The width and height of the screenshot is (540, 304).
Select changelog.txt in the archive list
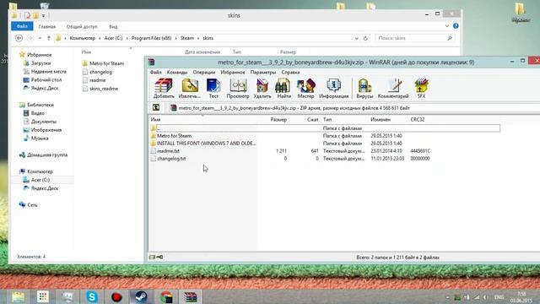171,159
